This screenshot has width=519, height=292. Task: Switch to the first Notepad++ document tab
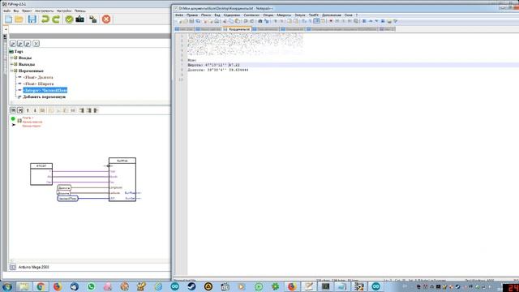(x=184, y=29)
